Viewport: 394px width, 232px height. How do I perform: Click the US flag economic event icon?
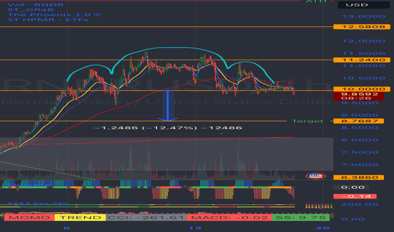click(316, 176)
